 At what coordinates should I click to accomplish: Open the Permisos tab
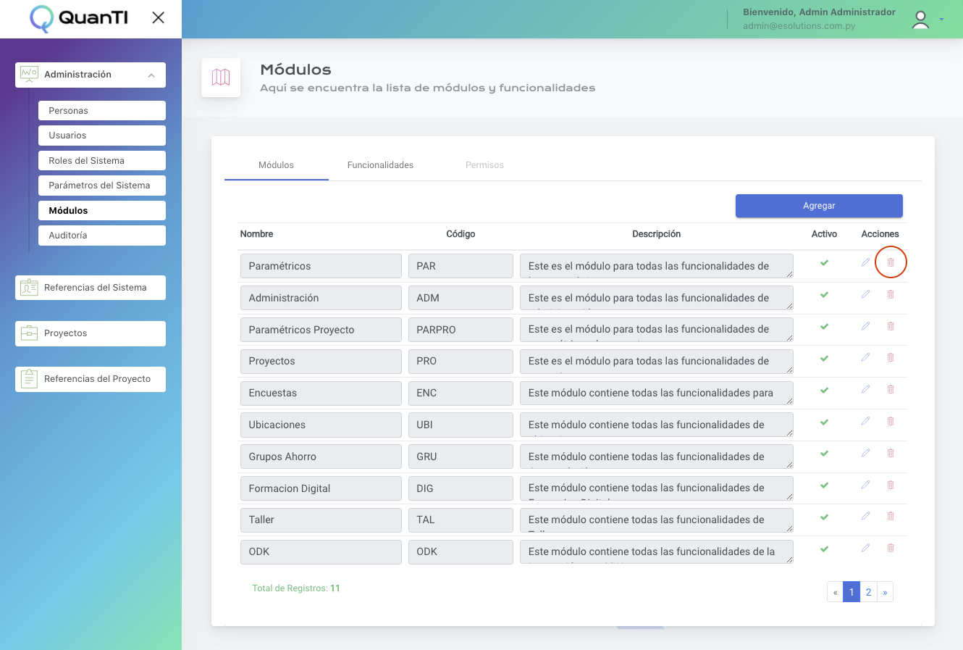coord(484,165)
